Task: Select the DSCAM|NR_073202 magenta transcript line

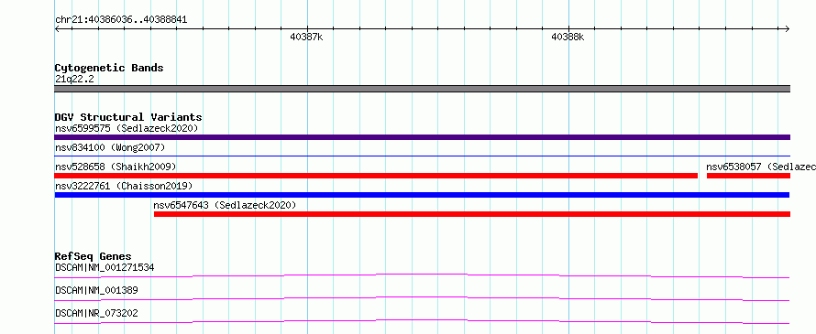Action: click(422, 321)
